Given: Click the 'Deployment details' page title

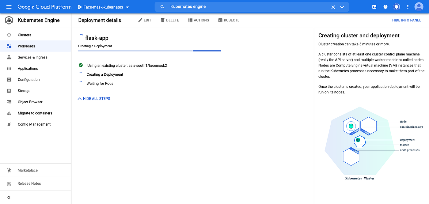Looking at the screenshot, I should tap(100, 20).
